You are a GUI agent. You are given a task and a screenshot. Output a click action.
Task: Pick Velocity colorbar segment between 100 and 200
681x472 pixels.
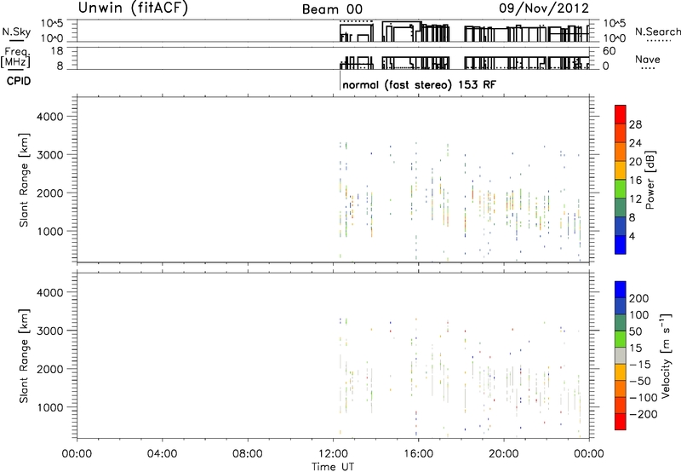coord(621,306)
